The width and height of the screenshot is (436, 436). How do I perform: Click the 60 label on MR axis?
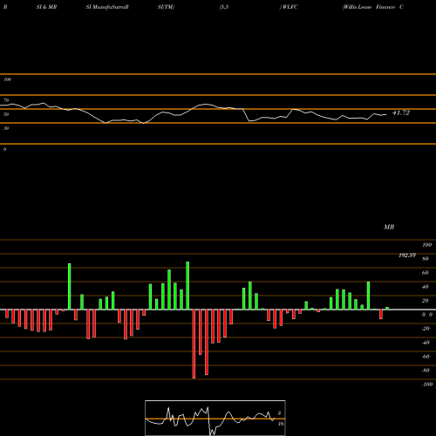426,273
